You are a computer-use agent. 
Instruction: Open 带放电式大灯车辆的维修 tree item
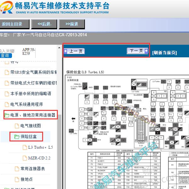coord(34,83)
